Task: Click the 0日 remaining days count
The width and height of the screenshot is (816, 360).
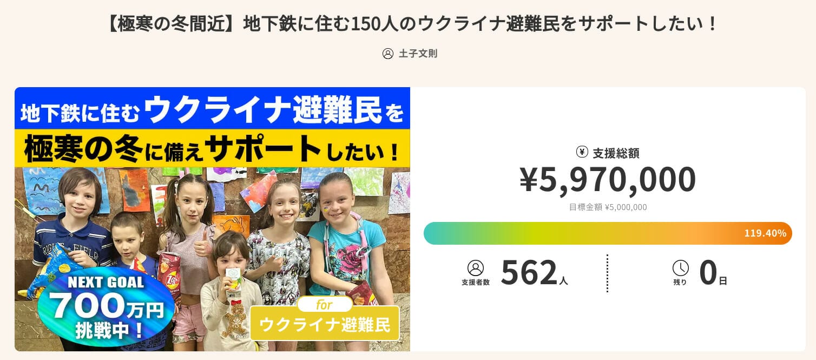Action: coord(713,273)
